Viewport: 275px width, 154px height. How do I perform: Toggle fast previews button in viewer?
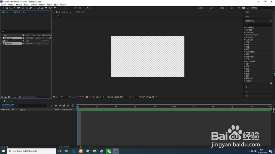click(x=144, y=97)
